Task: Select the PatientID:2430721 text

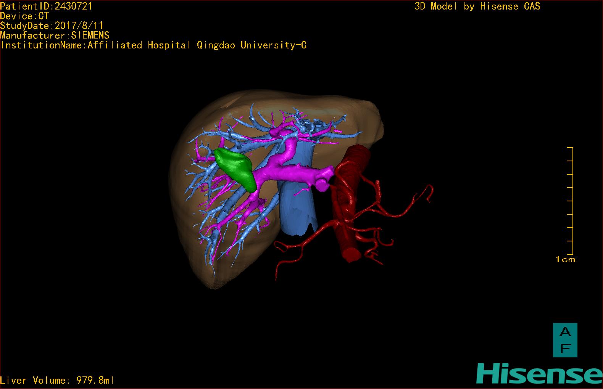Action: (x=46, y=6)
